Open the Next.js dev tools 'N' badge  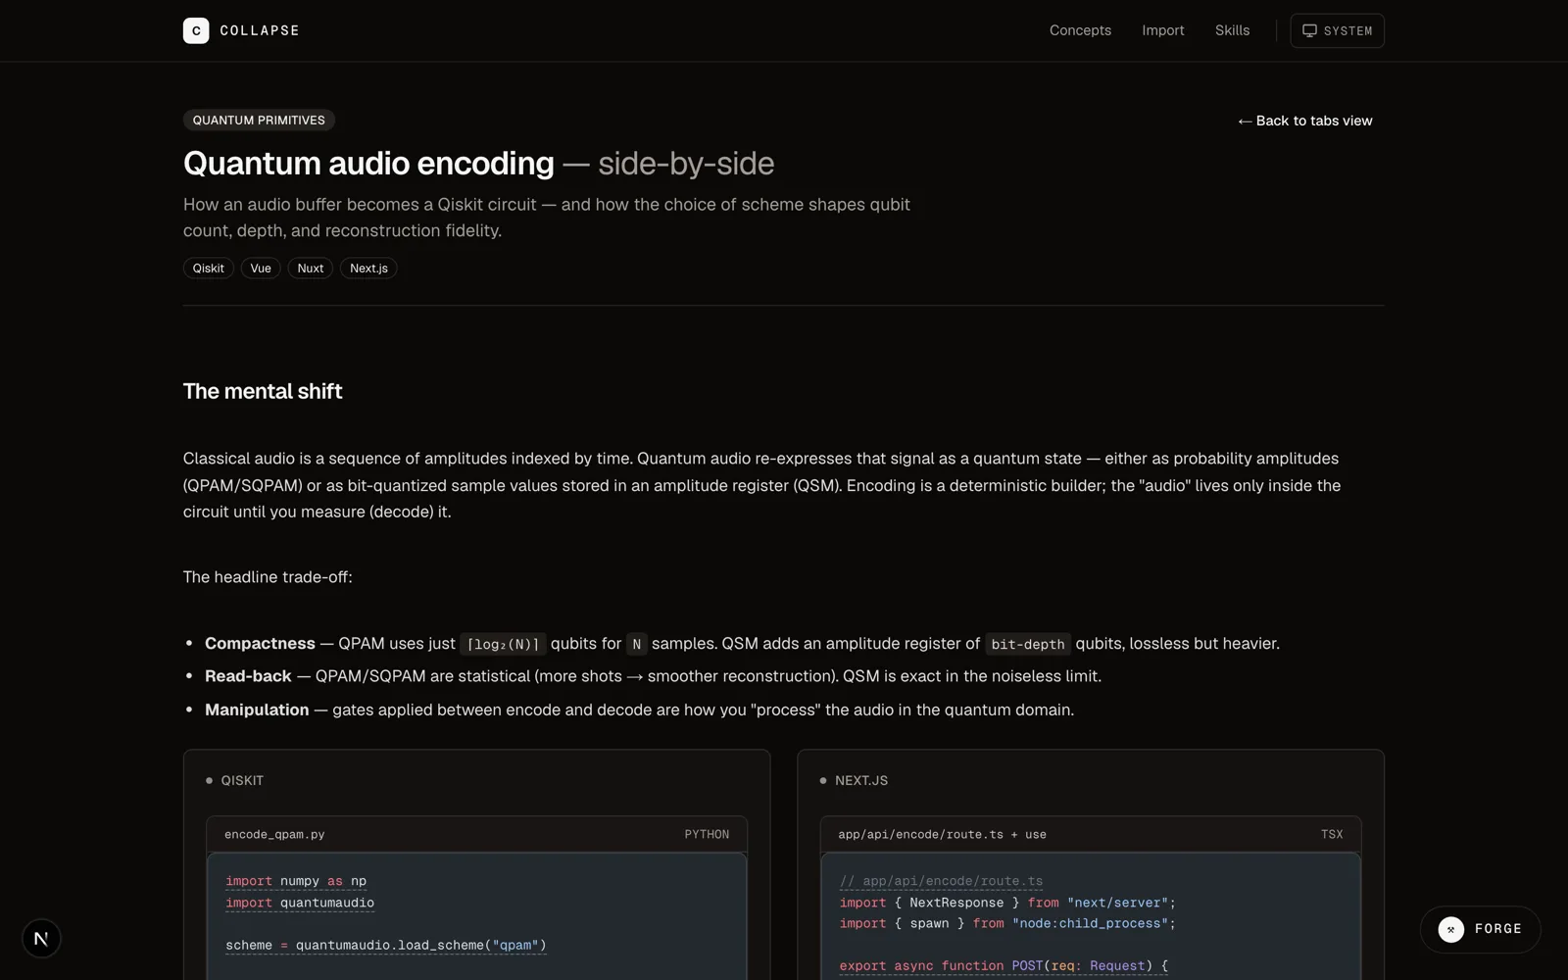click(41, 939)
